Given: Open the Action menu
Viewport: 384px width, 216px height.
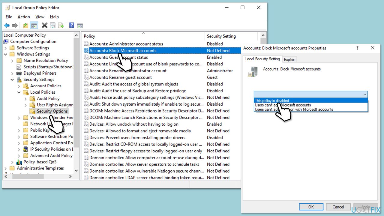Looking at the screenshot, I should click(x=24, y=17).
